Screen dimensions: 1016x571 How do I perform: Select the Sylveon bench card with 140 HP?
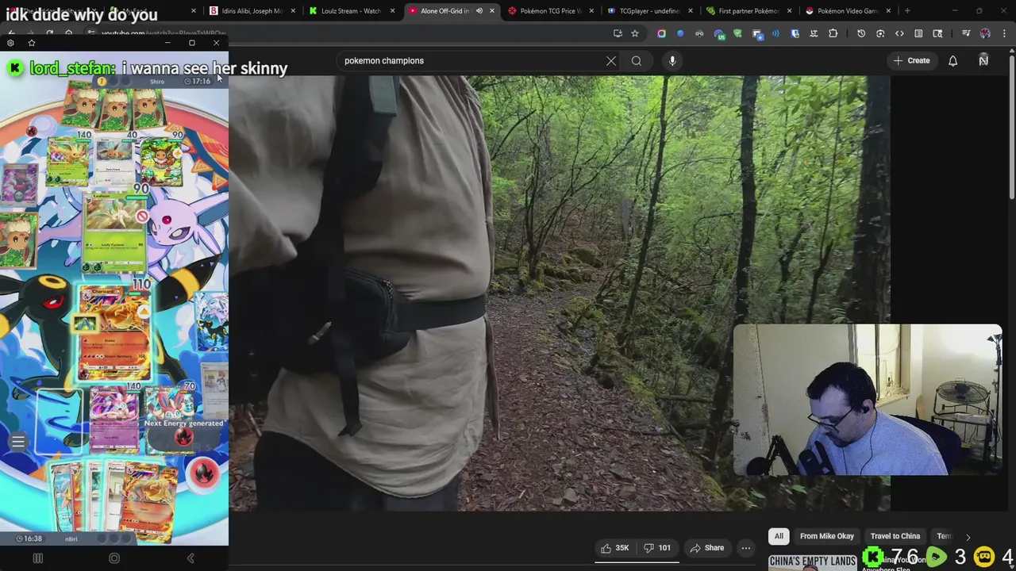pos(115,419)
